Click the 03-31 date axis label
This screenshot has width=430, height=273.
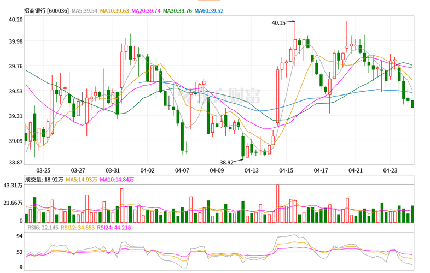pyautogui.click(x=113, y=170)
